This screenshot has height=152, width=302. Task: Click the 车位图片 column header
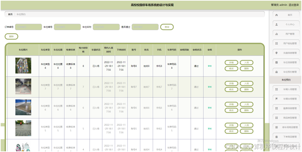(23, 50)
